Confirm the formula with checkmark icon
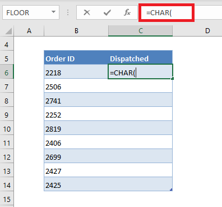This screenshot has width=222, height=207. 107,12
